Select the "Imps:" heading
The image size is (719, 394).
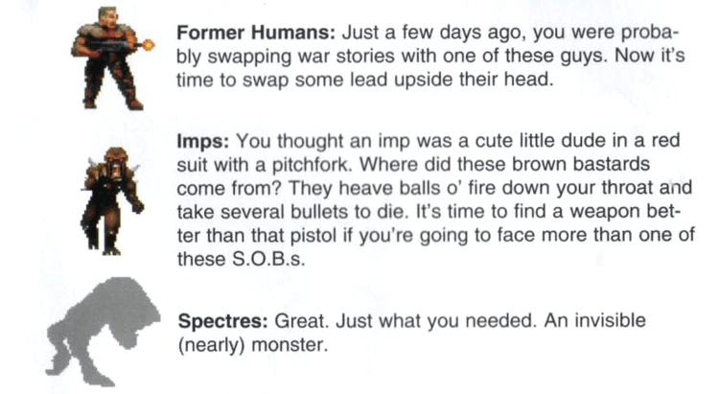(200, 138)
